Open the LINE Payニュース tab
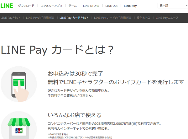This screenshot has width=188, height=139. click(167, 18)
